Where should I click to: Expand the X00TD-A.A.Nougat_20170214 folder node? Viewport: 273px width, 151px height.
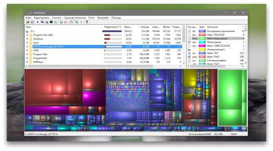click(x=27, y=46)
